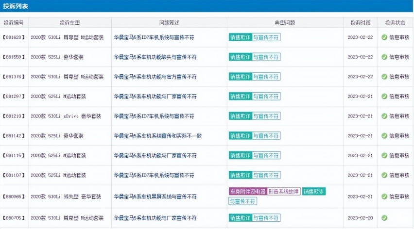Select complaint number 【881210】
Screen dimensions: 414x229
click(14, 116)
